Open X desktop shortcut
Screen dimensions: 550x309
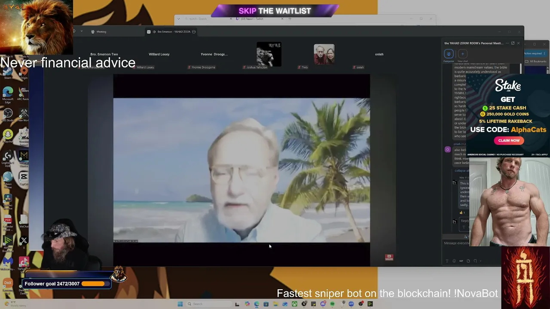point(24,242)
